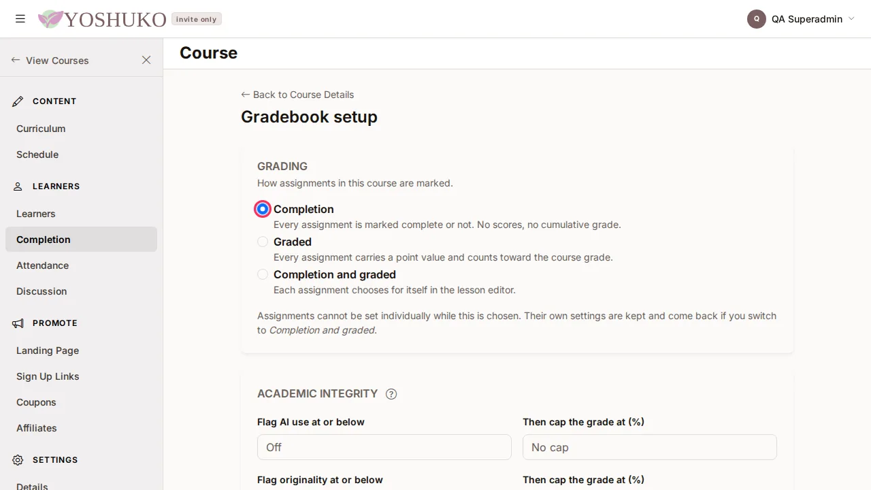Expand the QA Superadmin account dropdown arrow
871x490 pixels.
[851, 19]
